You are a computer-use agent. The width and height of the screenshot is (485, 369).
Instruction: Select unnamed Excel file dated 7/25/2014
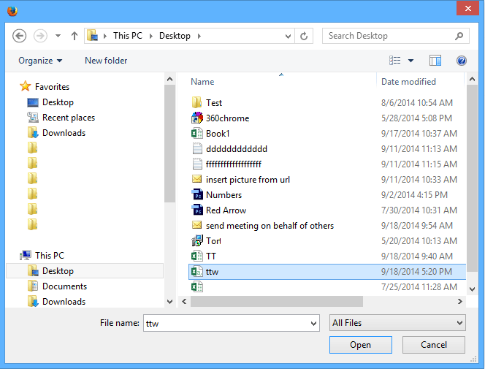(x=197, y=286)
